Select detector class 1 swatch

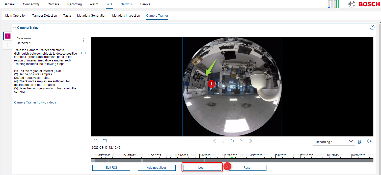pyautogui.click(x=8, y=36)
